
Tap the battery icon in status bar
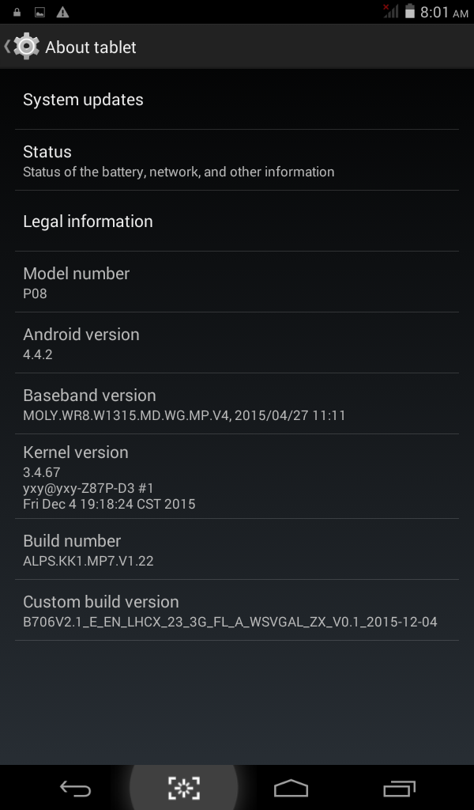click(409, 11)
